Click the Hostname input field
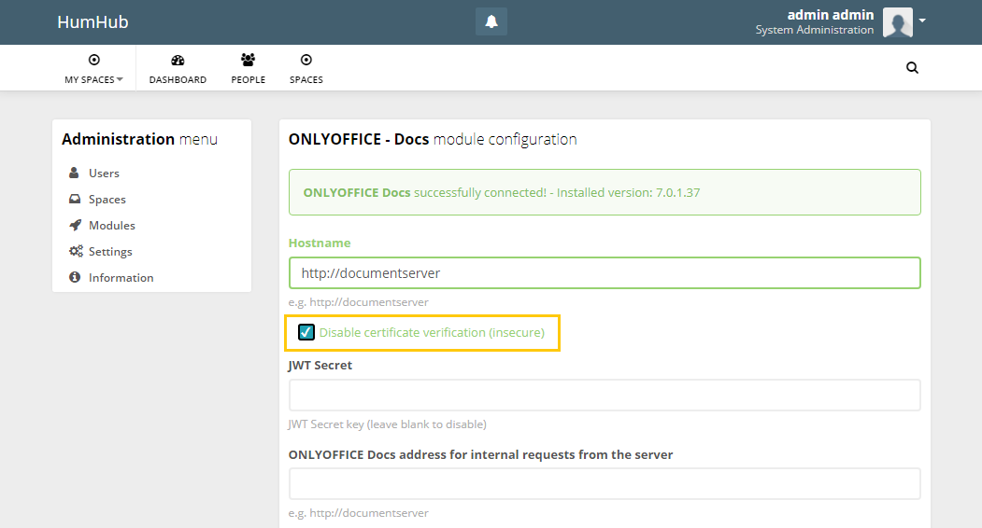 605,272
